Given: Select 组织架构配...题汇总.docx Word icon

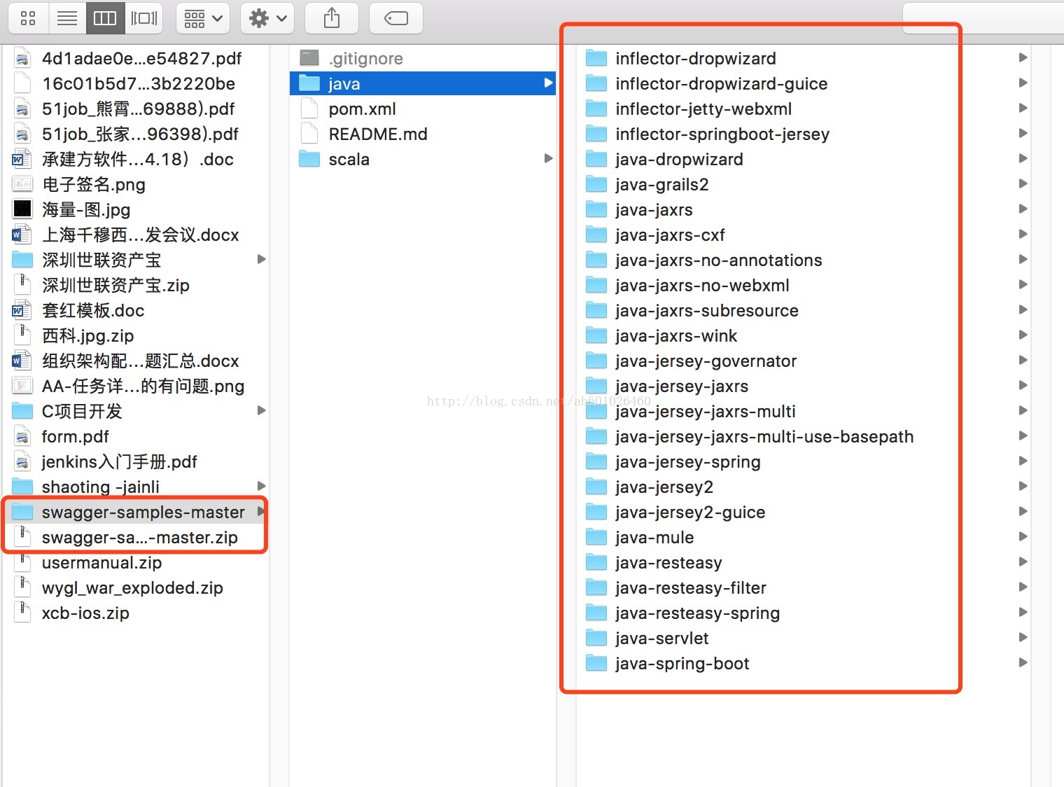Looking at the screenshot, I should click(x=22, y=361).
